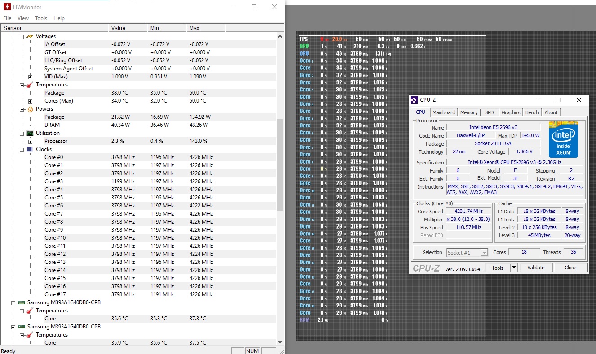
Task: Open the View menu in HWMonitor
Action: coord(23,18)
